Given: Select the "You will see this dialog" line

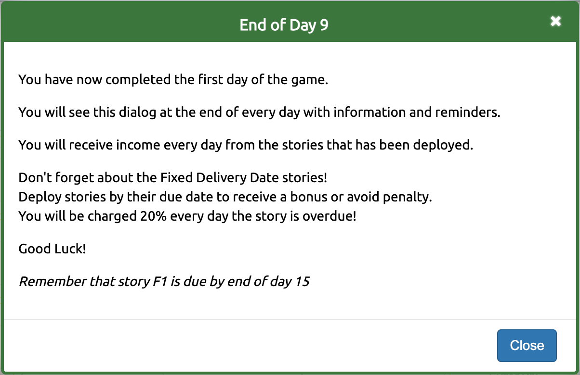Looking at the screenshot, I should pos(259,112).
